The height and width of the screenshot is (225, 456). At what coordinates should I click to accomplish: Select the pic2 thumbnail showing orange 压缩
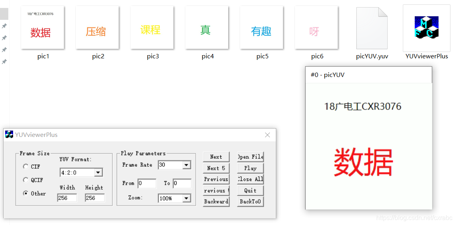97,27
